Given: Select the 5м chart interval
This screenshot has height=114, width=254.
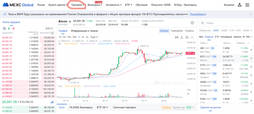Looking at the screenshot, I should 64,37.
